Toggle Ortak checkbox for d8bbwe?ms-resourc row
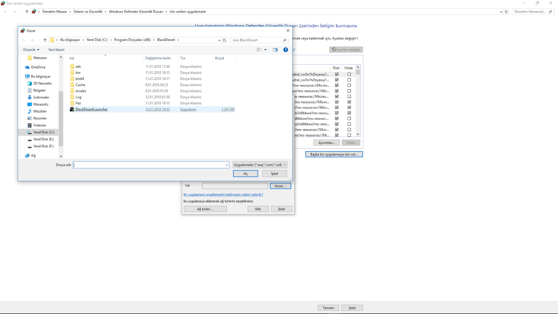This screenshot has width=558, height=314. coord(349,119)
